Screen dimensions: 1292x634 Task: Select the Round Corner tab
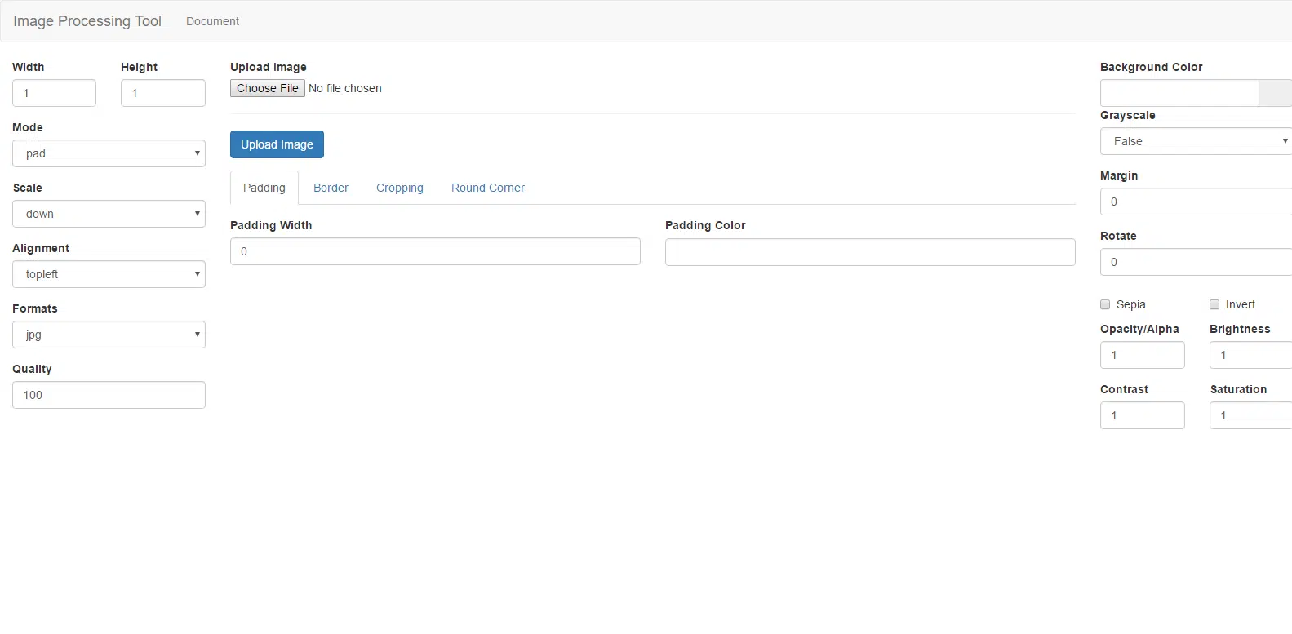[487, 188]
